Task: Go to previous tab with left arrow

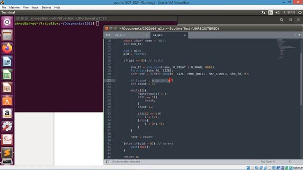Action: 107,35
